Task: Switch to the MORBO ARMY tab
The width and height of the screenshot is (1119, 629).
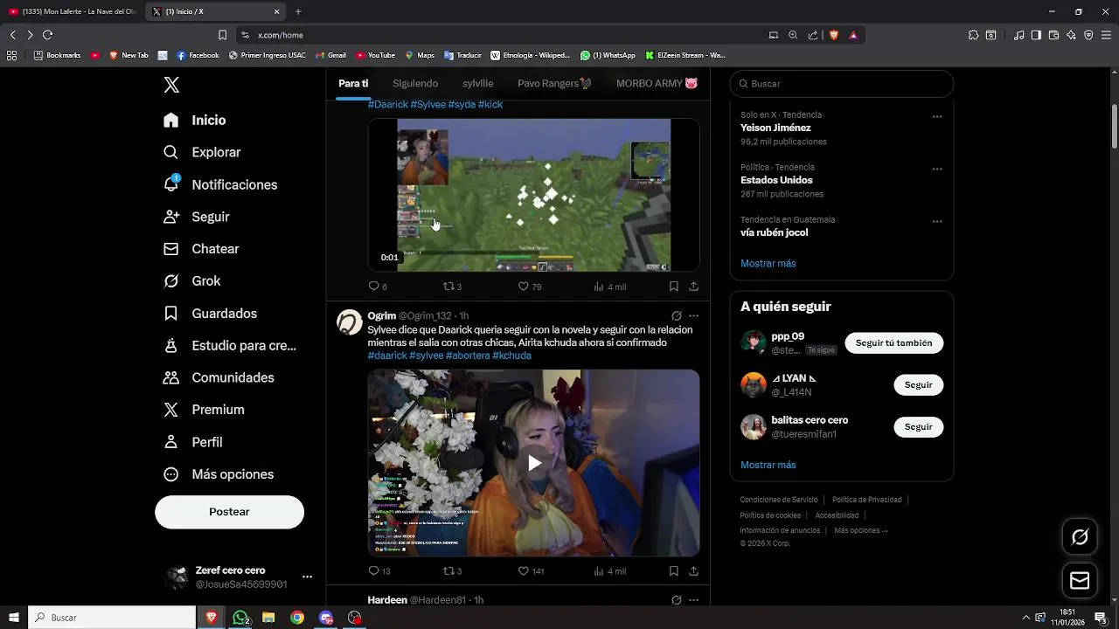Action: tap(657, 83)
